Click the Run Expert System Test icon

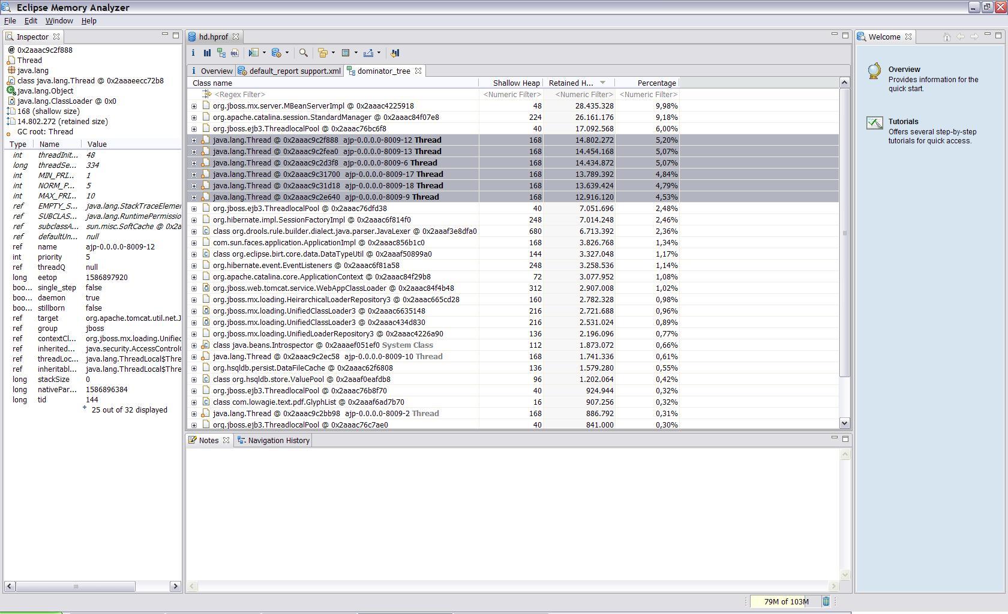[x=277, y=53]
